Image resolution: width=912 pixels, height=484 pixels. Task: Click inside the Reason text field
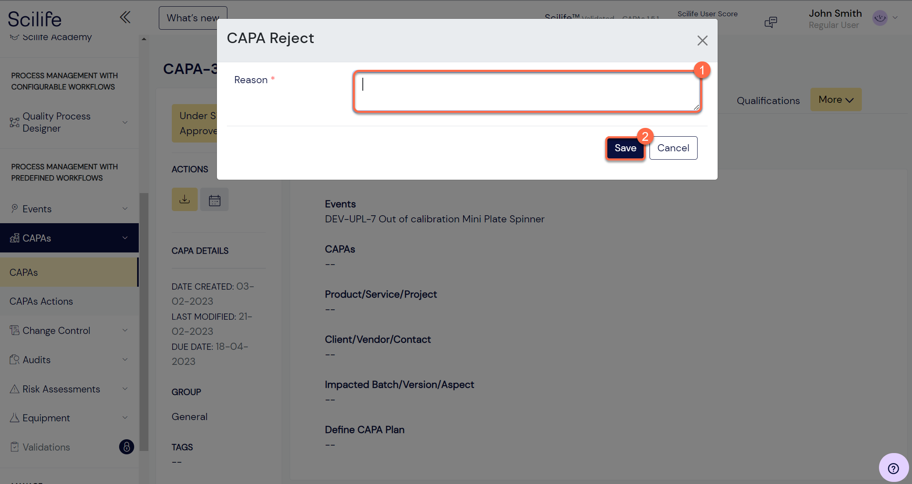pyautogui.click(x=527, y=92)
